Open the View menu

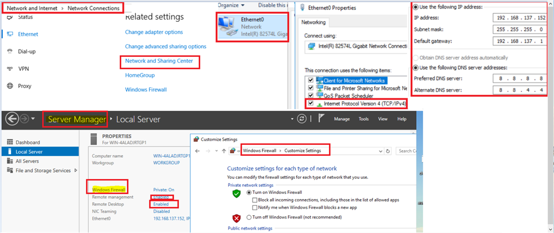pyautogui.click(x=383, y=119)
